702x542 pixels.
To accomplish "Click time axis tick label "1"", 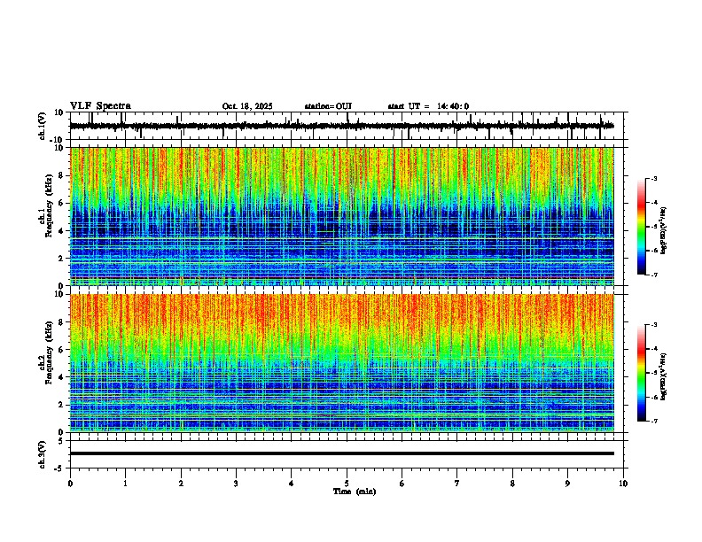I will click(x=125, y=484).
